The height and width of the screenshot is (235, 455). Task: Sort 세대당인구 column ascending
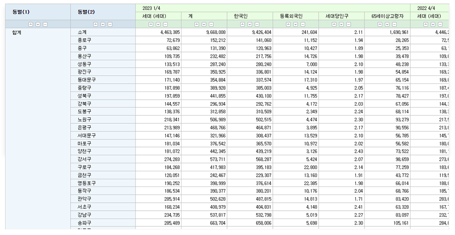pos(334,24)
